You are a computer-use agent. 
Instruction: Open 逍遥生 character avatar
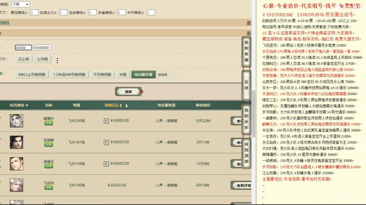tap(16, 164)
